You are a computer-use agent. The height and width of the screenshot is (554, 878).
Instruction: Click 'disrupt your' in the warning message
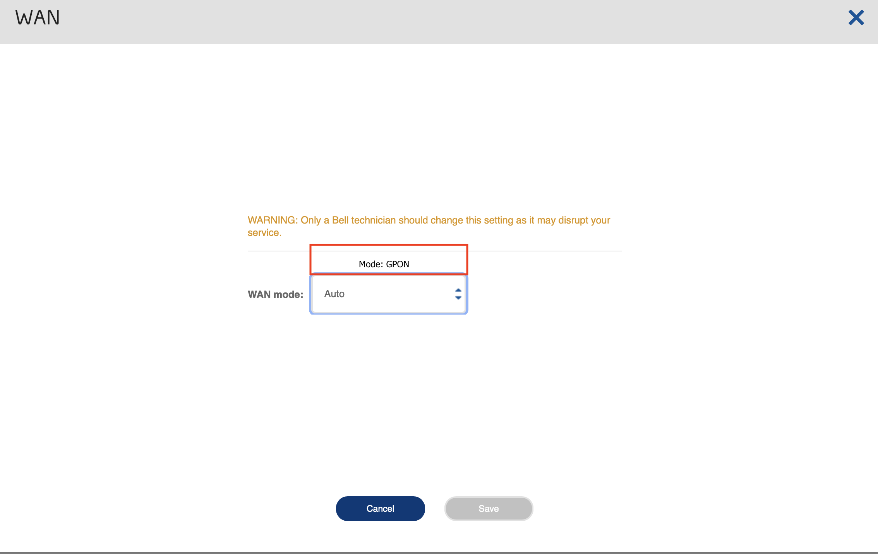tap(584, 220)
